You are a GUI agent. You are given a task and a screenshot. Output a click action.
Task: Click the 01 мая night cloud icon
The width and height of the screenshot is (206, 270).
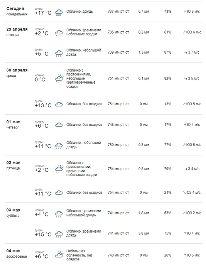59,125
